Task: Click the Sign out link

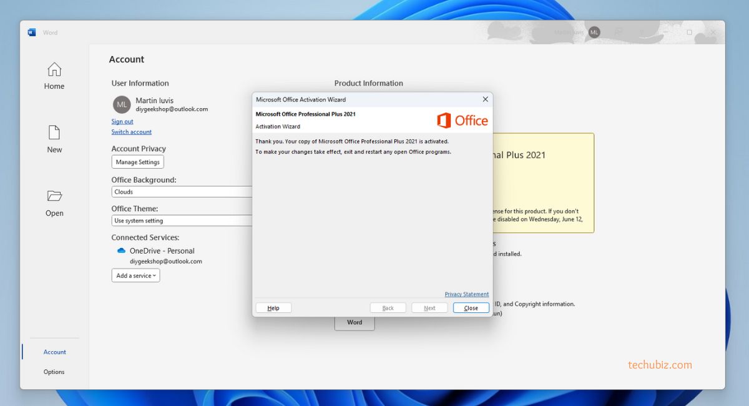Action: point(122,121)
